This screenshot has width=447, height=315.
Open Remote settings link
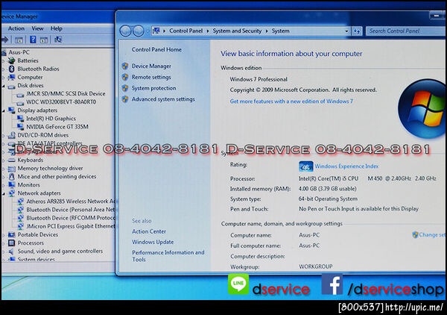(151, 77)
